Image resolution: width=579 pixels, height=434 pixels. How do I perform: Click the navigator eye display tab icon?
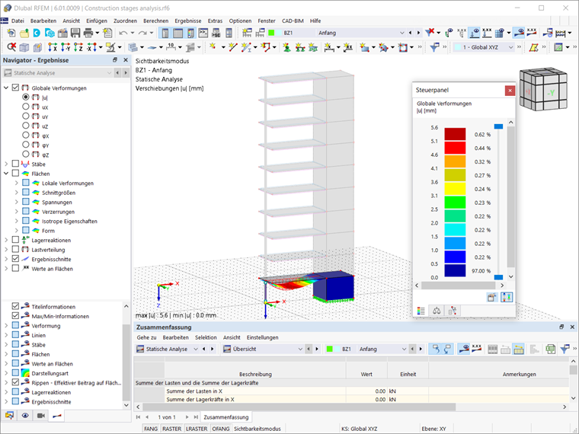click(x=25, y=416)
